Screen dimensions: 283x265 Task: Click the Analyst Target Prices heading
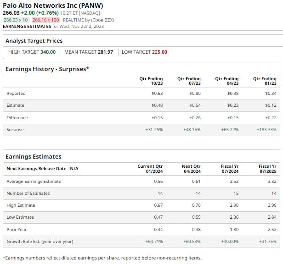[x=34, y=41]
